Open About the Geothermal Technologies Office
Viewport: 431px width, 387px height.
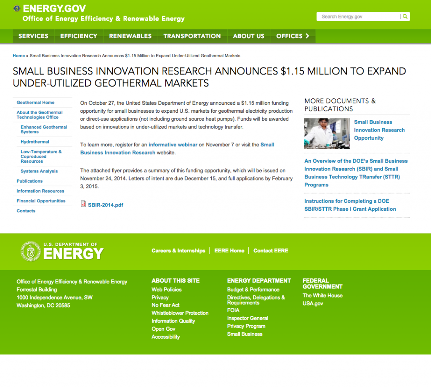[40, 115]
